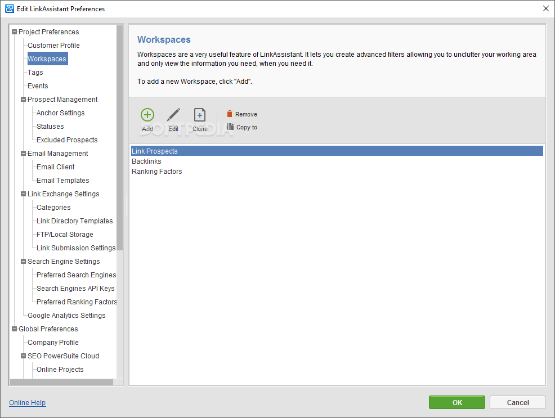The image size is (555, 418).
Task: Open Google Analytics Settings
Action: tap(66, 316)
